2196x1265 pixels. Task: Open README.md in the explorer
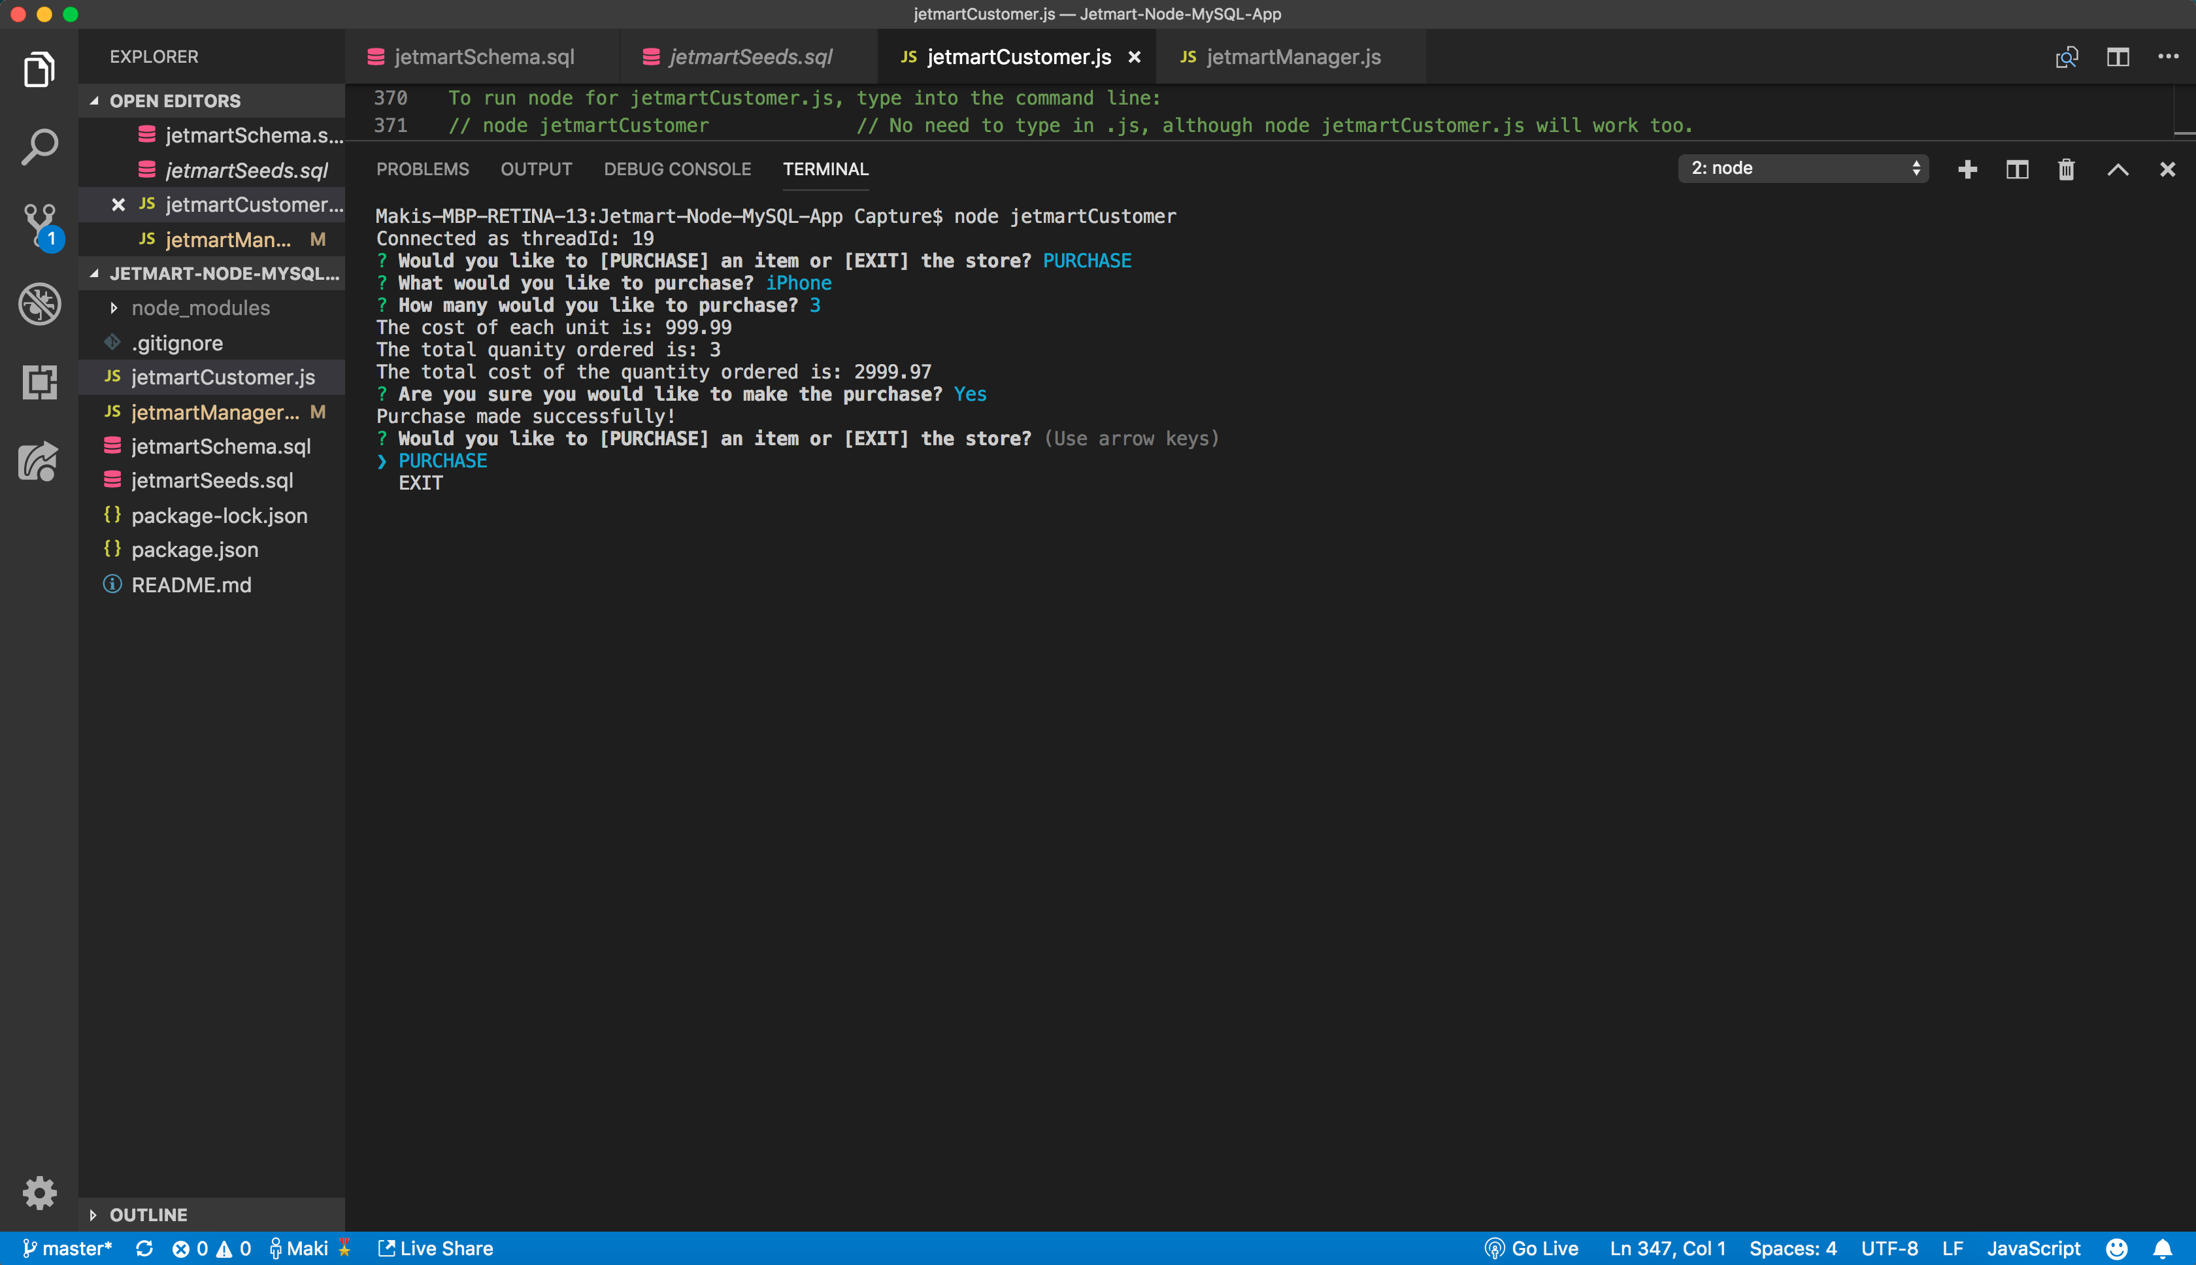pos(191,584)
